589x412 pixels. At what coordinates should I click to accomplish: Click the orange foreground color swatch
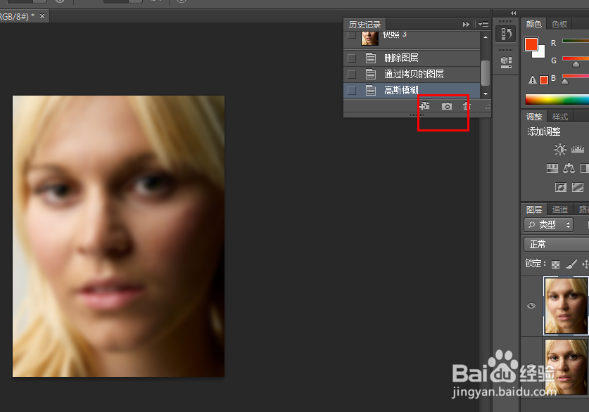531,44
